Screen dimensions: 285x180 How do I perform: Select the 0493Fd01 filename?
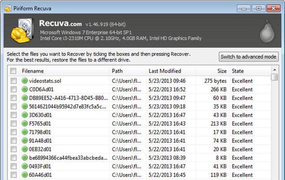40,166
